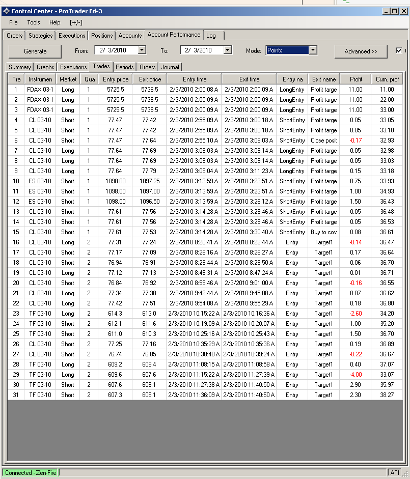Click entry time 2/3/2010 8:20:41 A
410x479 pixels.
194,242
